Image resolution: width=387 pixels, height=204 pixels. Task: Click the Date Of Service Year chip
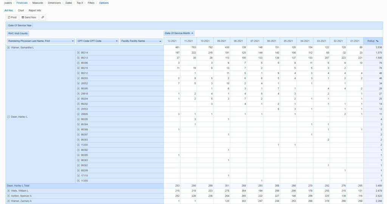20,26
